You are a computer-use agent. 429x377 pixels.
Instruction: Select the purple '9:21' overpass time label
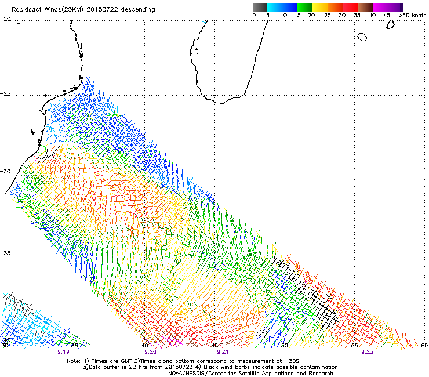(223, 352)
